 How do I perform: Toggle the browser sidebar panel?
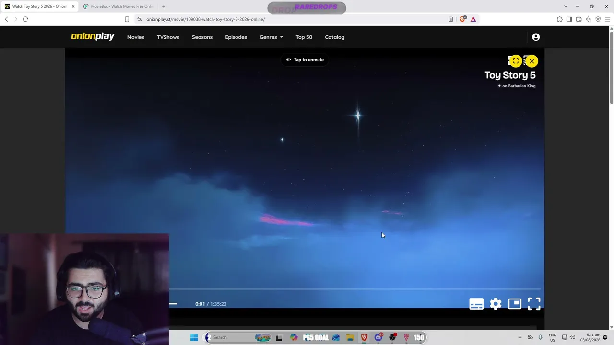[x=569, y=19]
